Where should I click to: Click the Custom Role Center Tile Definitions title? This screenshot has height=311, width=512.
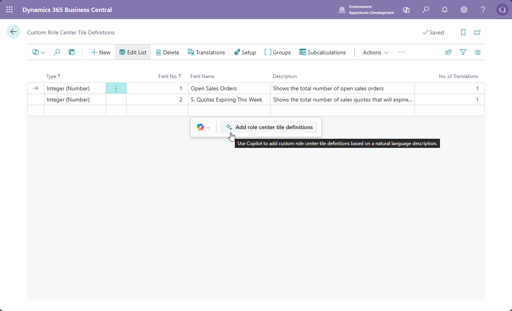71,32
